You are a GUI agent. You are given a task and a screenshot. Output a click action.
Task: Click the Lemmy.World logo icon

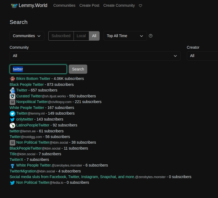click(x=14, y=6)
